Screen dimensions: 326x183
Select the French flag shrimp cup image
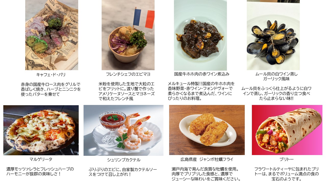coord(128,35)
